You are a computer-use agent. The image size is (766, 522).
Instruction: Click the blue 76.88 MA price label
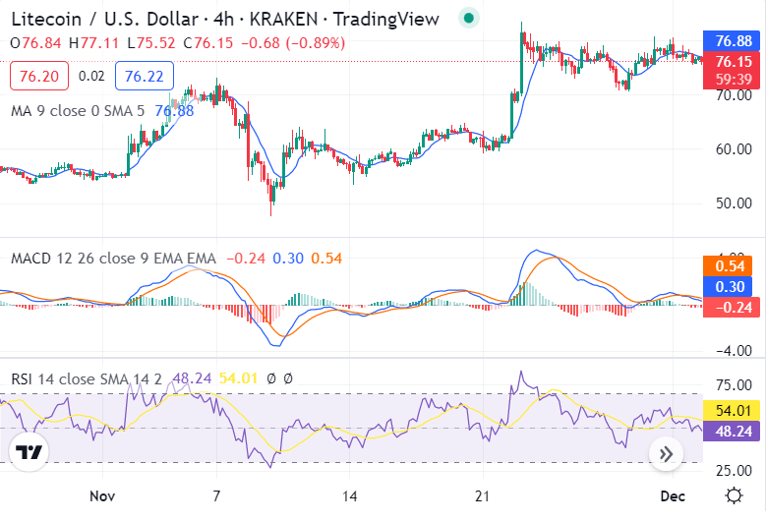pos(734,41)
